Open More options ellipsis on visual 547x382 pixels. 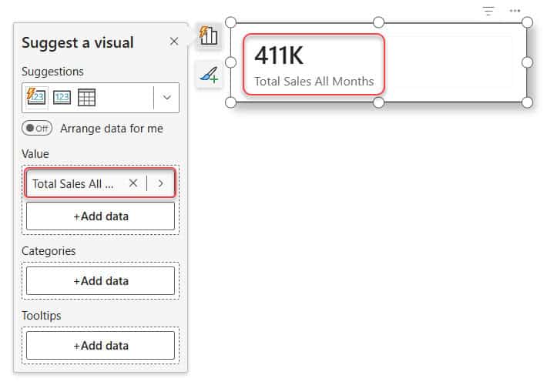(x=515, y=11)
